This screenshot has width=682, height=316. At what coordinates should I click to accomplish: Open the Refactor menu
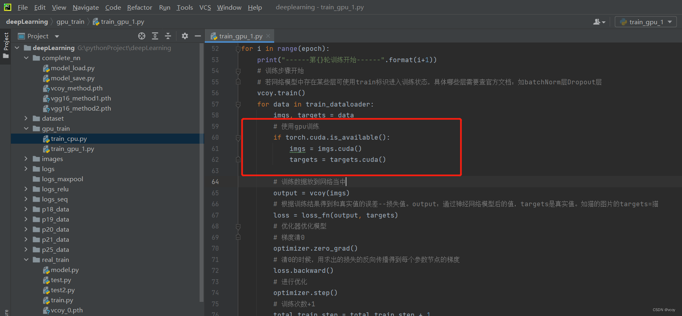tap(140, 7)
